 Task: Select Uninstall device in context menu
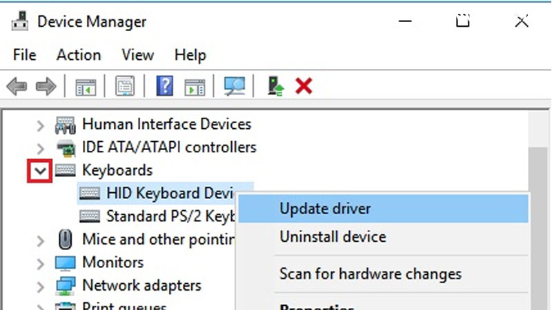tap(333, 237)
